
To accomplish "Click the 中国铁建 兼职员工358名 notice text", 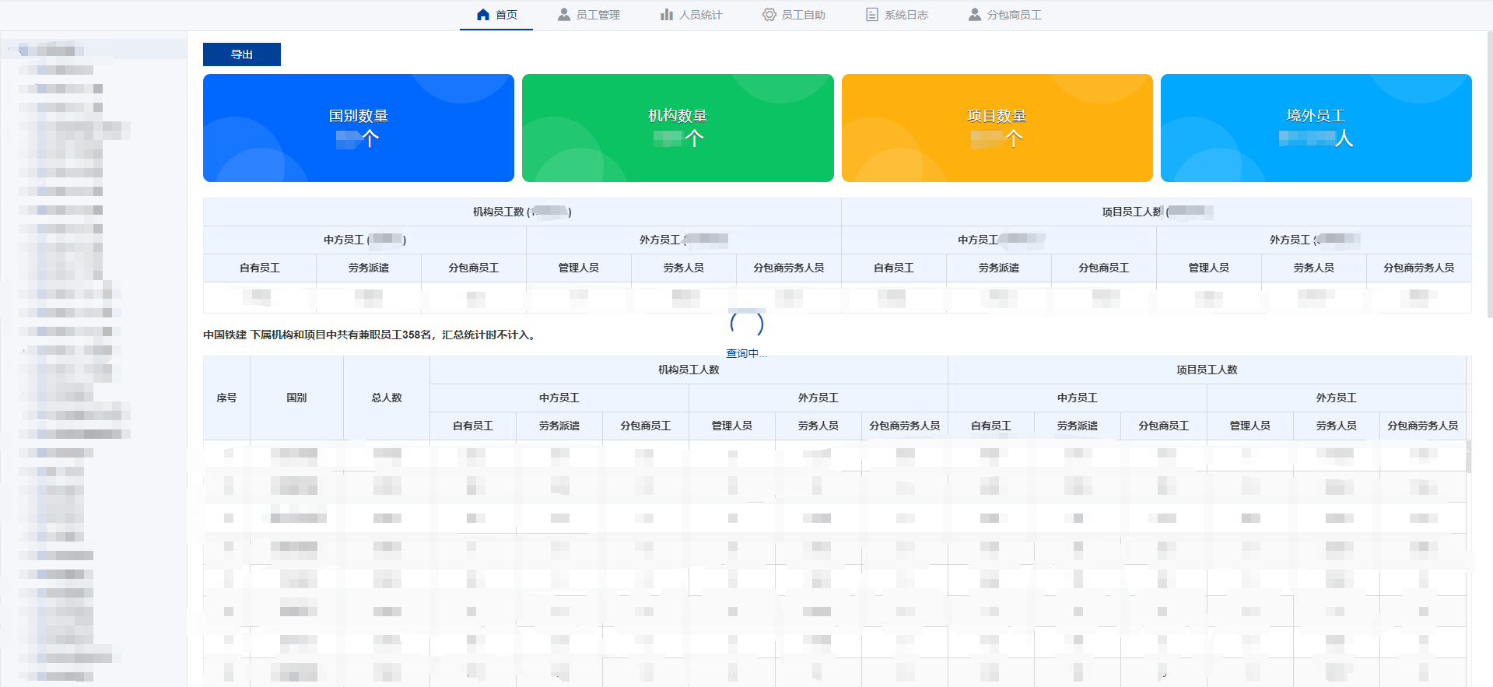I will click(371, 335).
